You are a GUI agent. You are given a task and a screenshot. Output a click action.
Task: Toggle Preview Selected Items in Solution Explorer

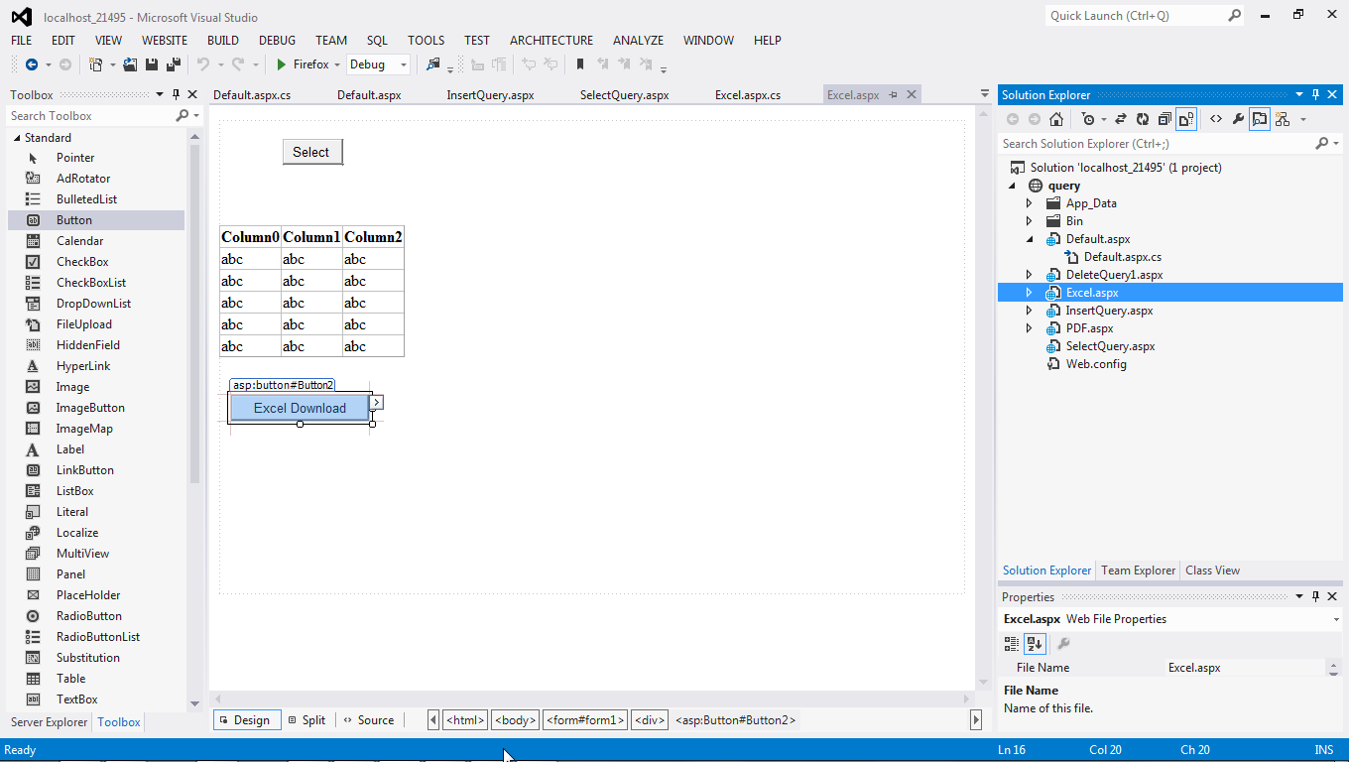(1259, 119)
